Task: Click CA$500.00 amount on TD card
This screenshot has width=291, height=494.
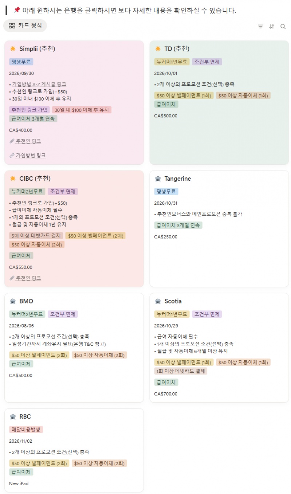Action: click(x=166, y=116)
